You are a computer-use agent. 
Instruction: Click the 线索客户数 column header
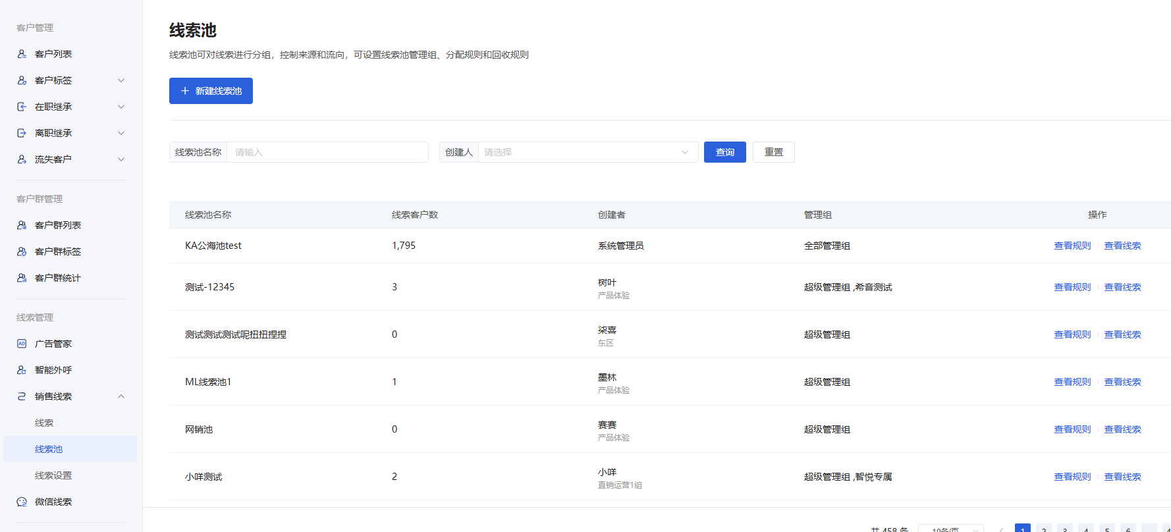415,215
